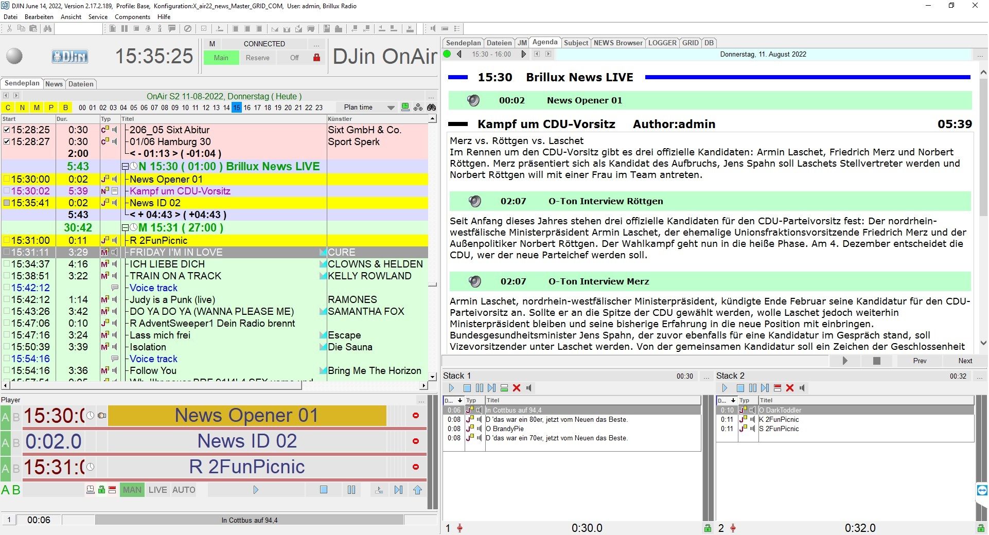Click the green unlock icon in the Player controls
The height and width of the screenshot is (535, 989).
pyautogui.click(x=101, y=490)
